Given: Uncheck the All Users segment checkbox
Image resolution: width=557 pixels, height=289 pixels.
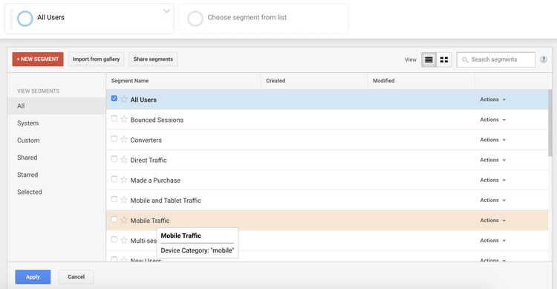Looking at the screenshot, I should coord(114,99).
